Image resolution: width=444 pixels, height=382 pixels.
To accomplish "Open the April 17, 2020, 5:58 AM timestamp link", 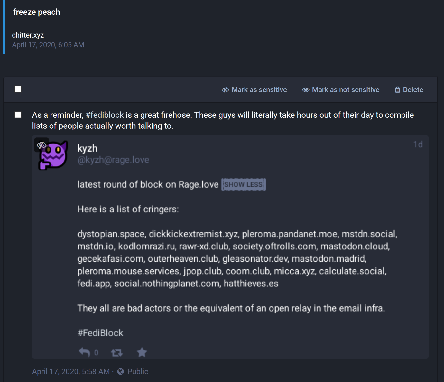I will click(x=71, y=372).
